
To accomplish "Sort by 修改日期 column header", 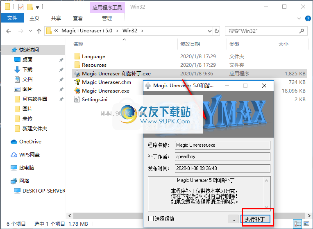I will click(x=190, y=44).
